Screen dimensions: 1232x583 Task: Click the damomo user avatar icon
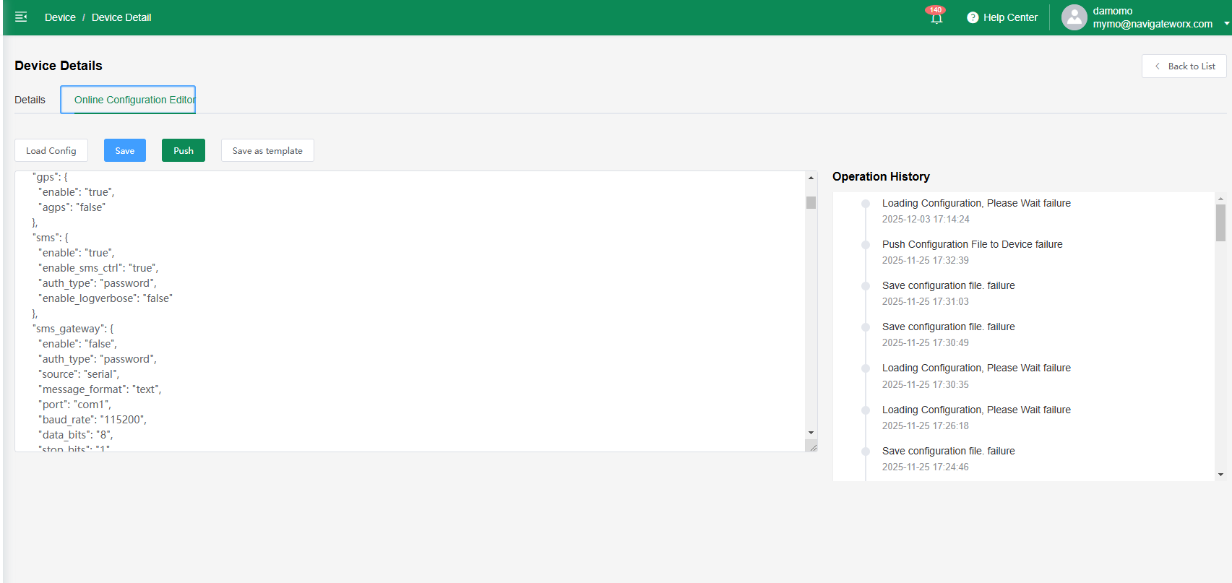(x=1074, y=17)
